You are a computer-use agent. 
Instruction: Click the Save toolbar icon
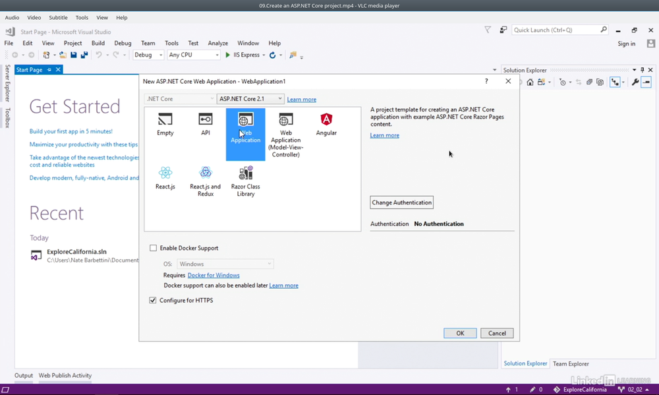tap(74, 55)
